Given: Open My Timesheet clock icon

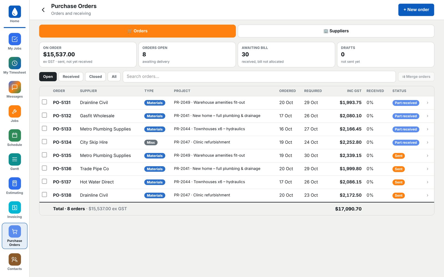Looking at the screenshot, I should 15,63.
